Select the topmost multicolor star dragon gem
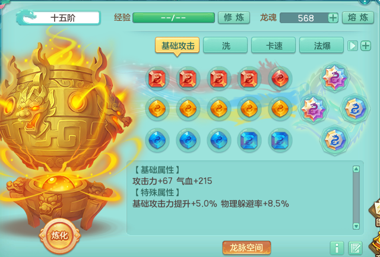 coord(335,78)
